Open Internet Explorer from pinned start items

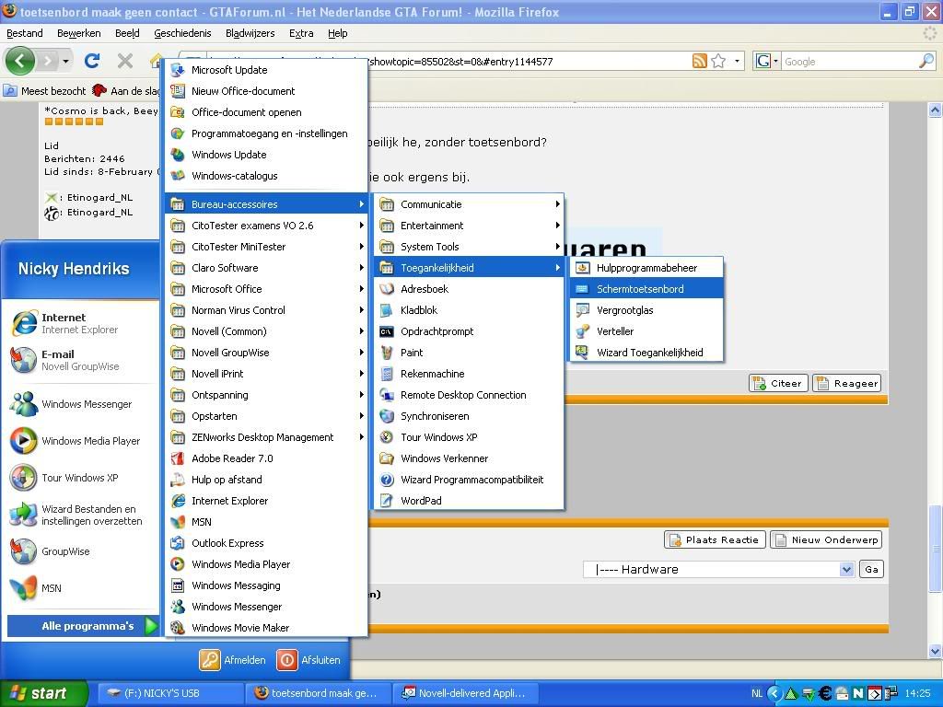point(81,323)
